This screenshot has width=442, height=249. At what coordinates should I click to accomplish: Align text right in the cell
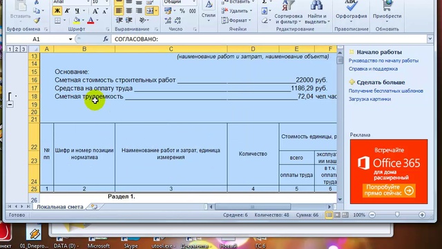(139, 11)
